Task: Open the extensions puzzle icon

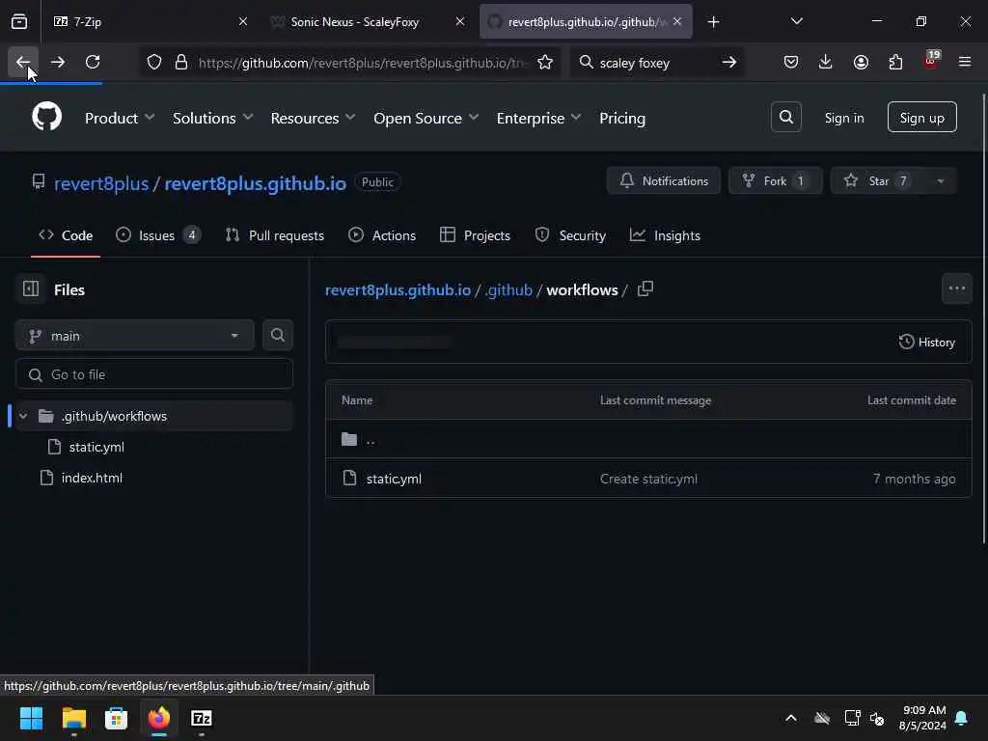Action: pyautogui.click(x=895, y=62)
